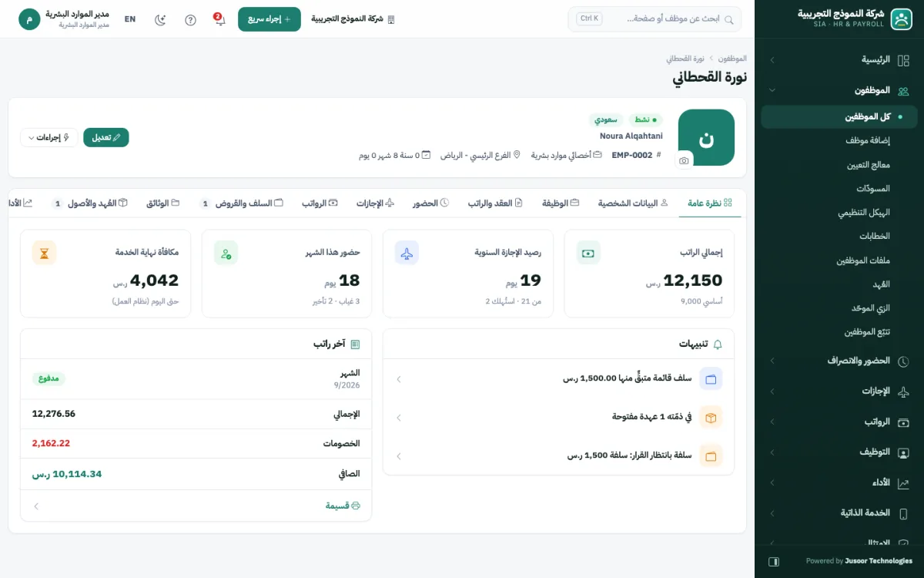The height and width of the screenshot is (578, 924).
Task: Open company selector شركة النموذج التجريبية
Action: pos(353,19)
